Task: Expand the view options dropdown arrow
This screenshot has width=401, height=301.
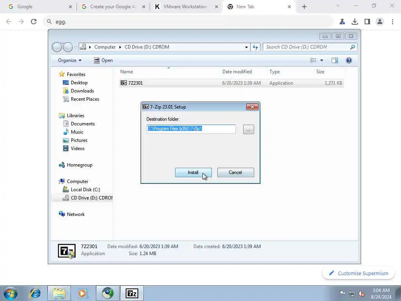Action: [x=322, y=60]
